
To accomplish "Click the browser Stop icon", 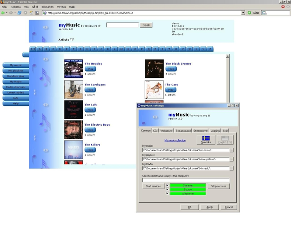I will [x=25, y=13].
